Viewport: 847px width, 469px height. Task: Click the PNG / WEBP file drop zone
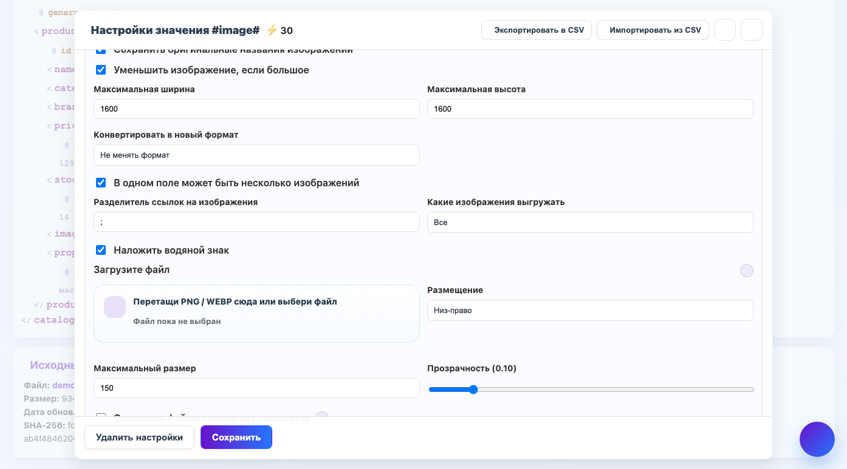pyautogui.click(x=256, y=314)
